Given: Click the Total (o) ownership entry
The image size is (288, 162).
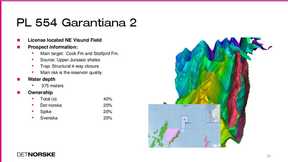Looking at the screenshot, I should (49, 99).
